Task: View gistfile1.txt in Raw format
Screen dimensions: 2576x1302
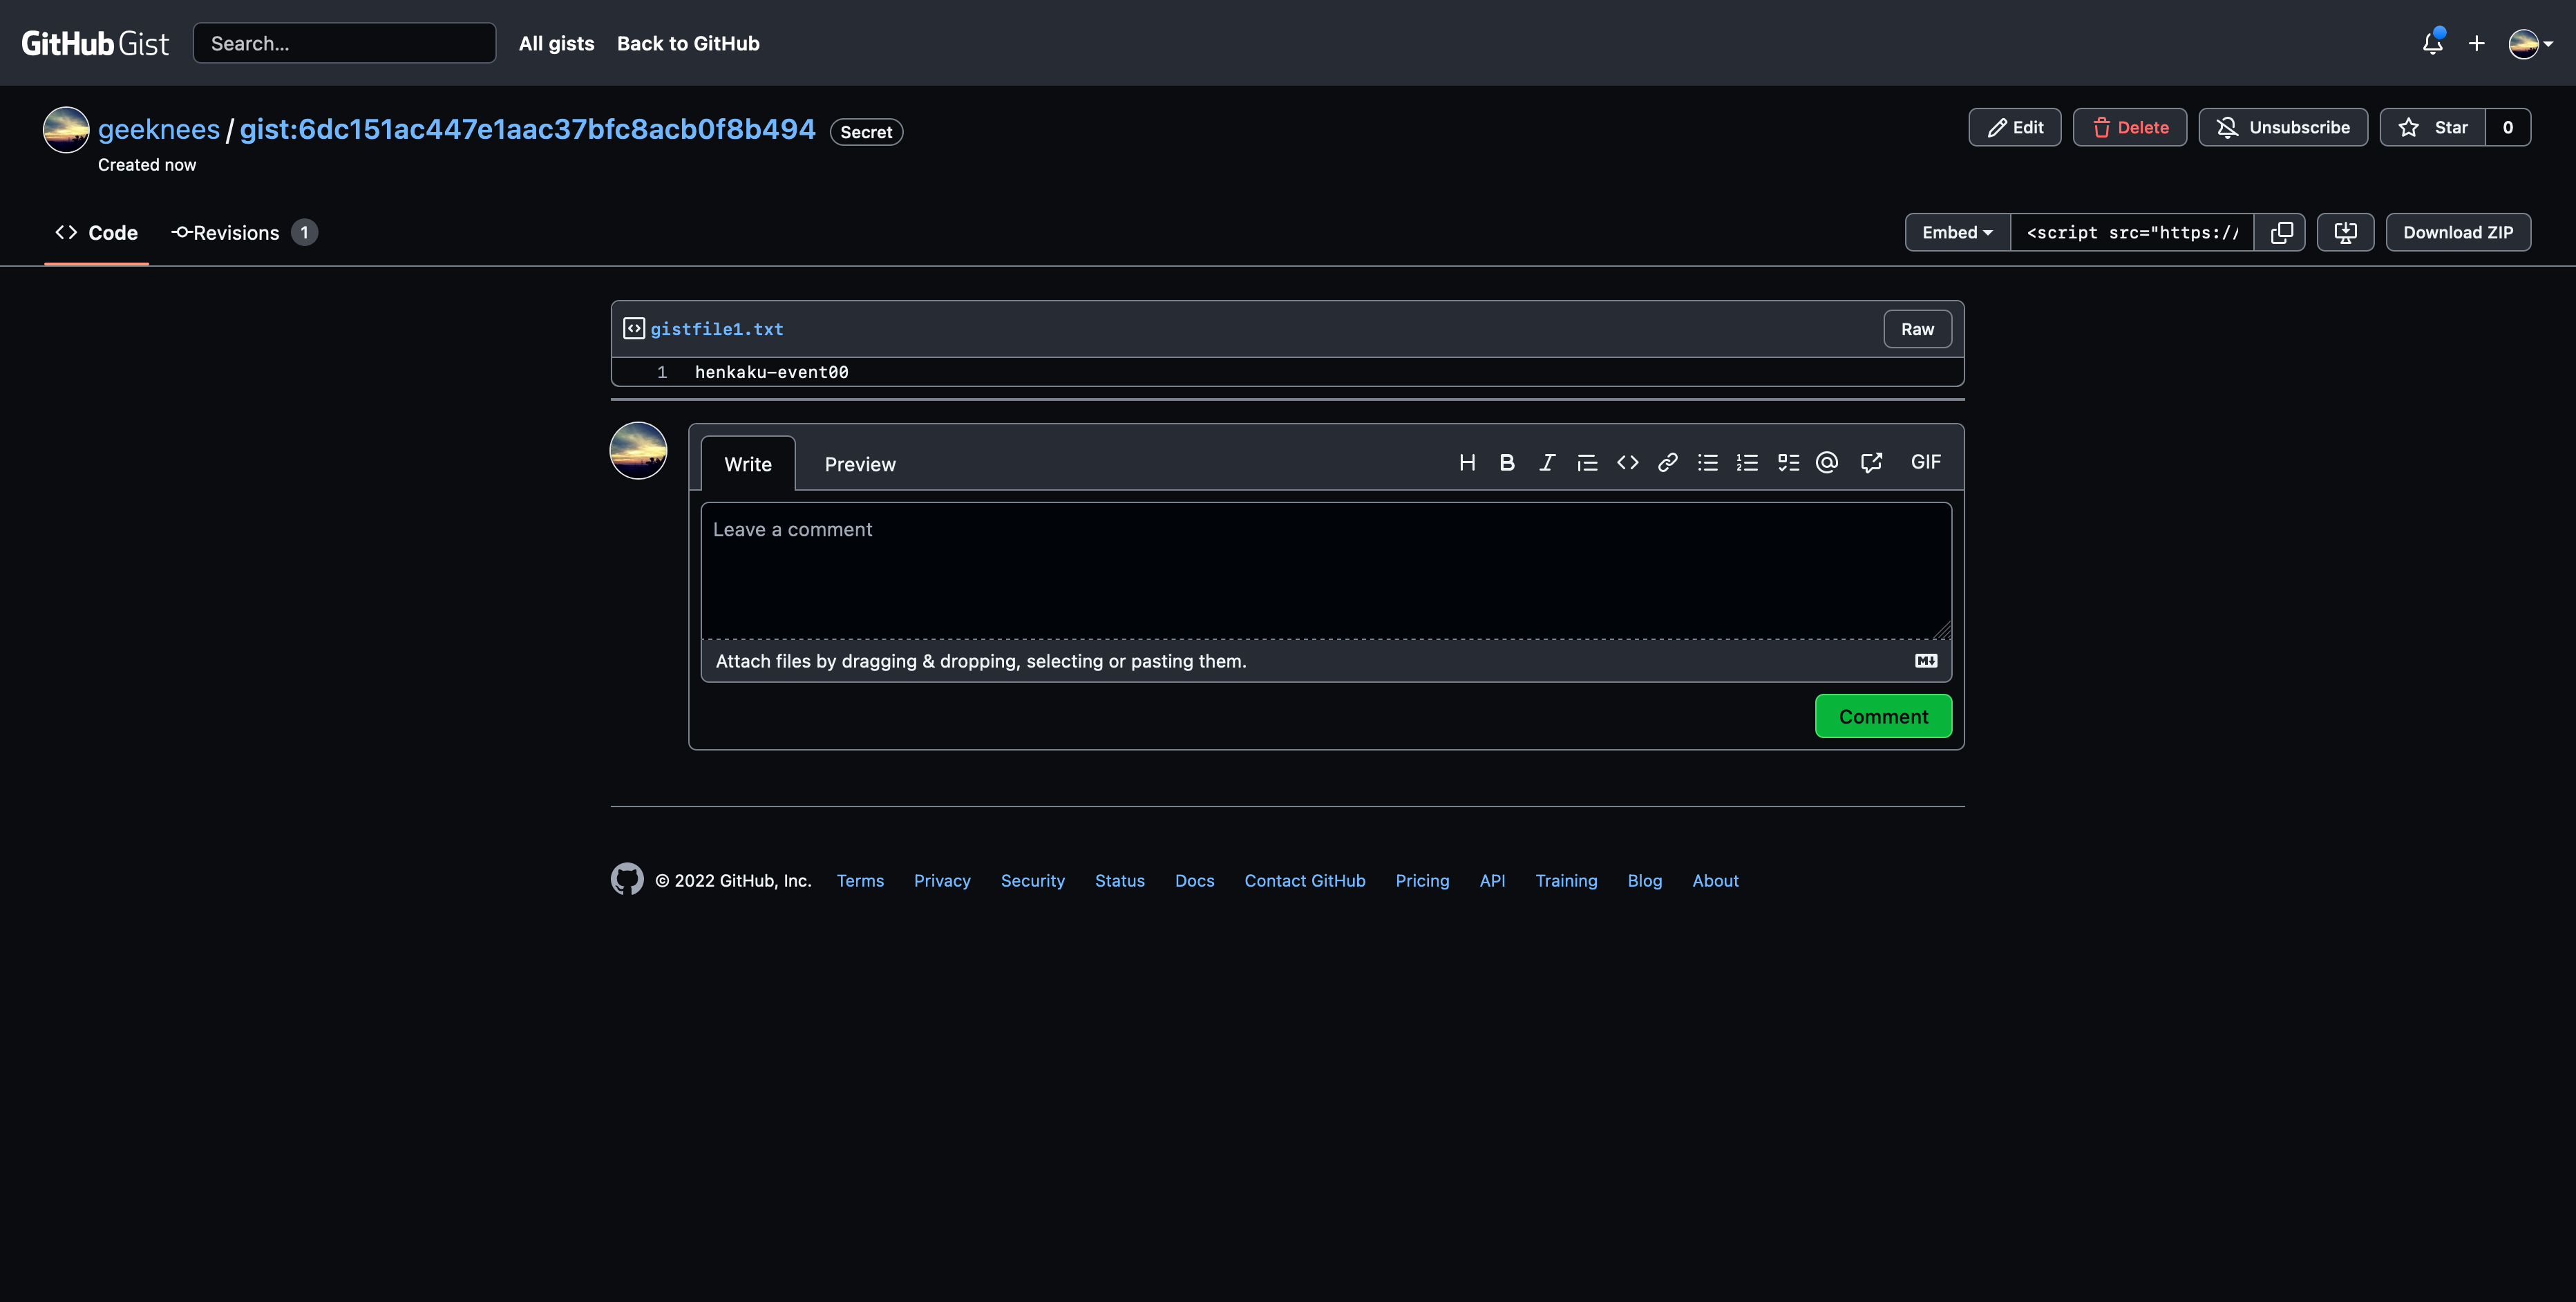Action: (x=1917, y=329)
